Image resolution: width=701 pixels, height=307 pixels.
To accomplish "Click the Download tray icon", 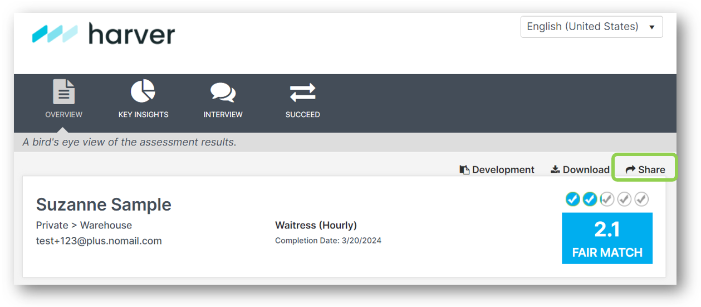I will (555, 170).
